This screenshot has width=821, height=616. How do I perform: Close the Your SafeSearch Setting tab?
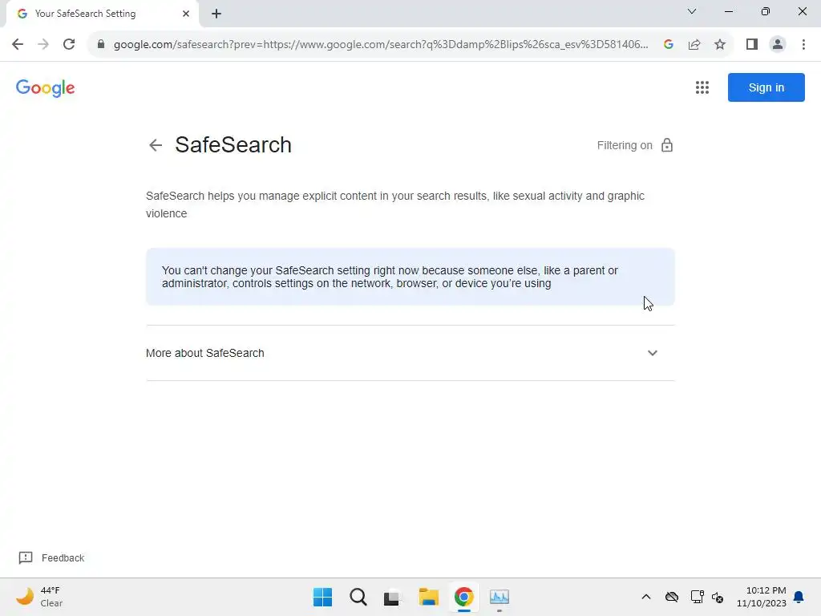[186, 14]
